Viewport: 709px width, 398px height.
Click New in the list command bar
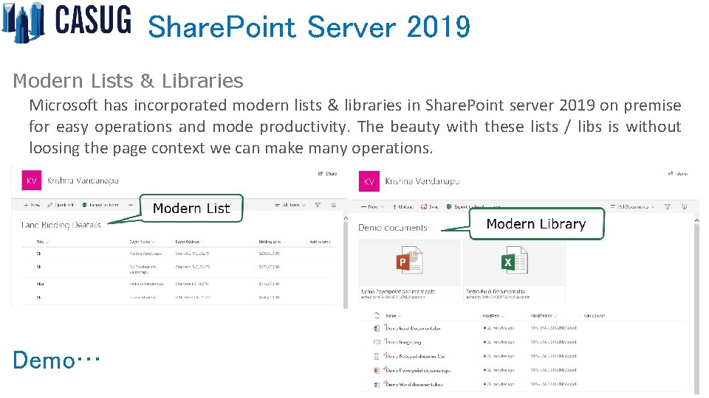32,205
